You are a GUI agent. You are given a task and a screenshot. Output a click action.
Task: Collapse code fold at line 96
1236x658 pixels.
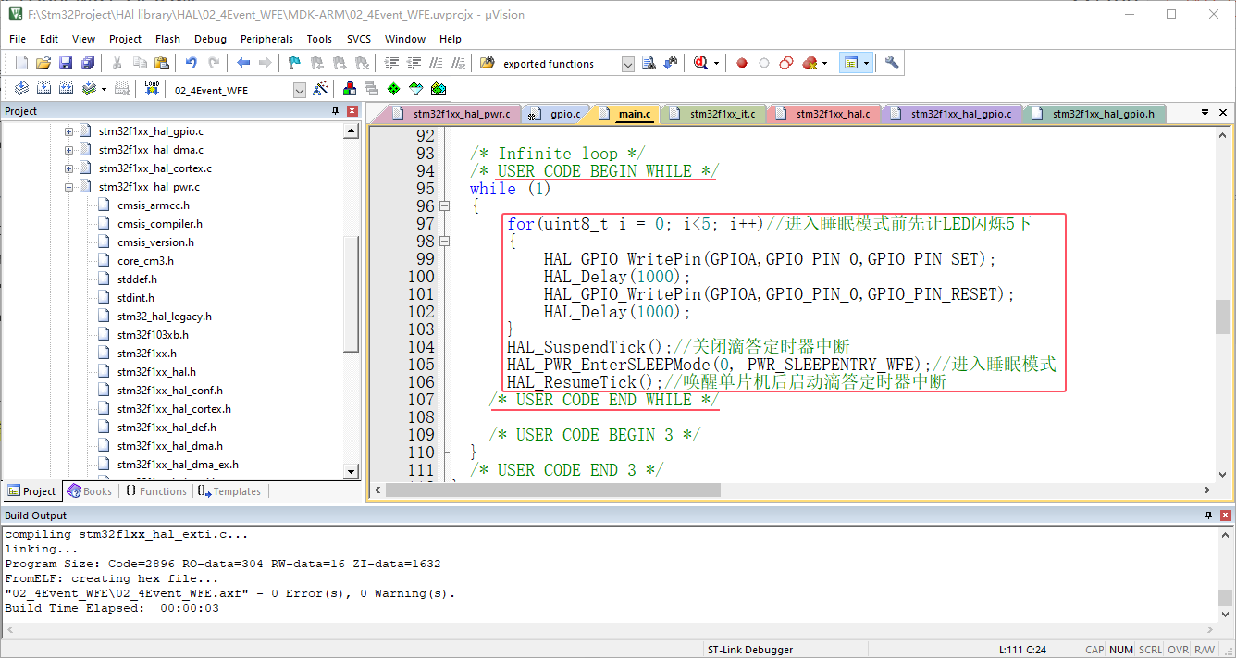click(445, 205)
